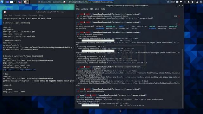This screenshot has height=114, width=203.
Task: Click the terminal window title bar icon
Action: tap(77, 6)
